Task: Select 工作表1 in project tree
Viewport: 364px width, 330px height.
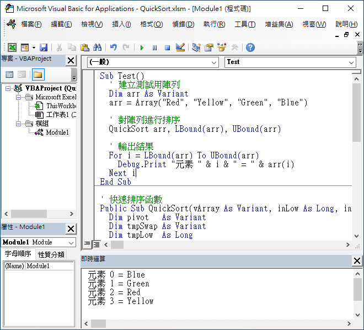Action: (61, 115)
